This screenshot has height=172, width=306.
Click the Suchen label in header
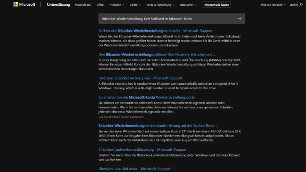pyautogui.click(x=294, y=4)
